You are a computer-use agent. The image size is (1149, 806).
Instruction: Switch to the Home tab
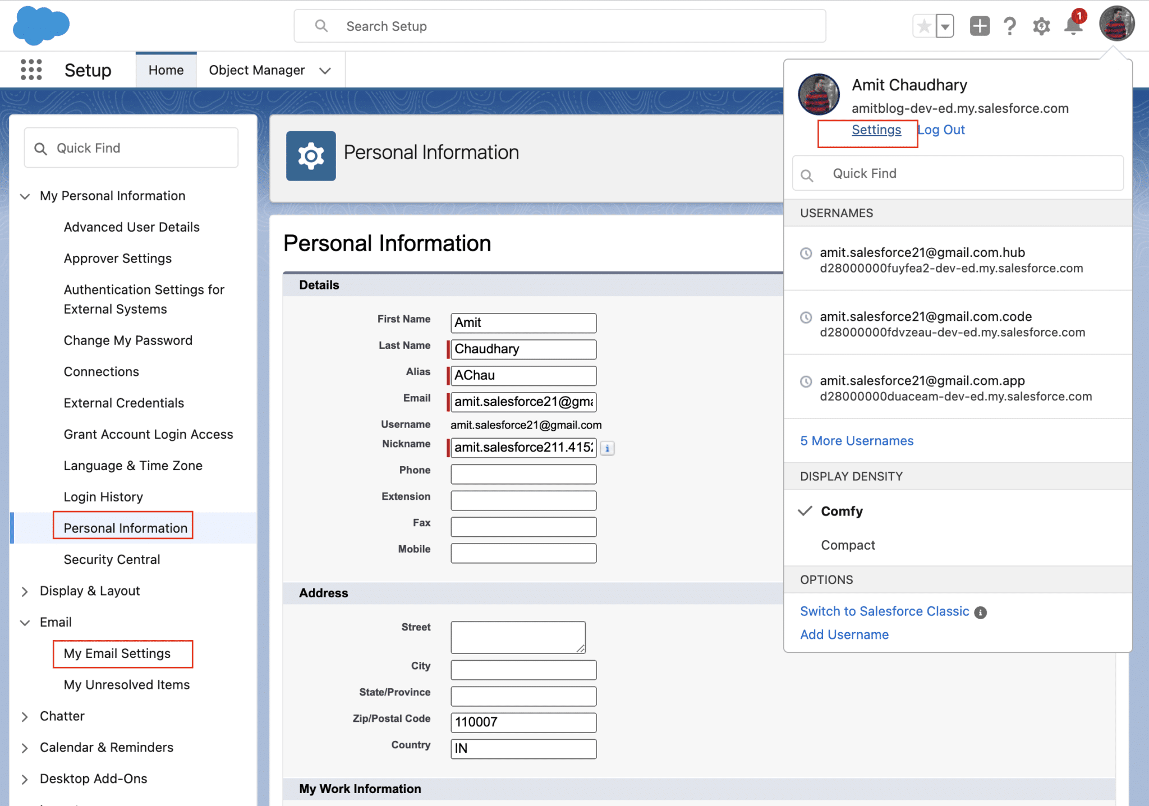(x=166, y=70)
